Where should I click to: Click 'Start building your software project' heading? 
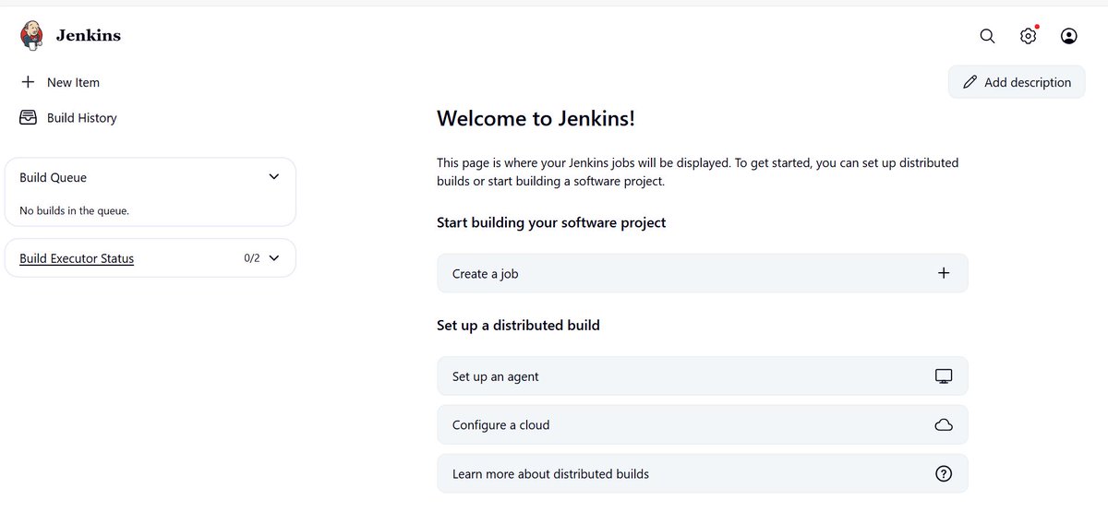pyautogui.click(x=551, y=222)
